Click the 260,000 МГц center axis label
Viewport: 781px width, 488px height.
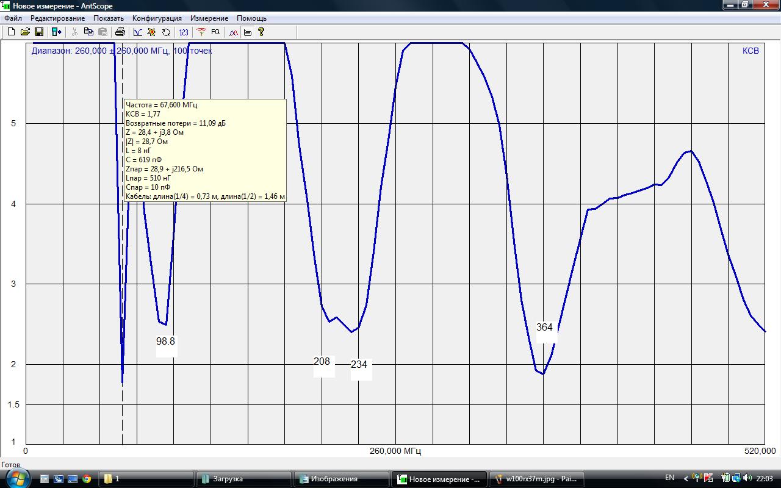click(395, 451)
